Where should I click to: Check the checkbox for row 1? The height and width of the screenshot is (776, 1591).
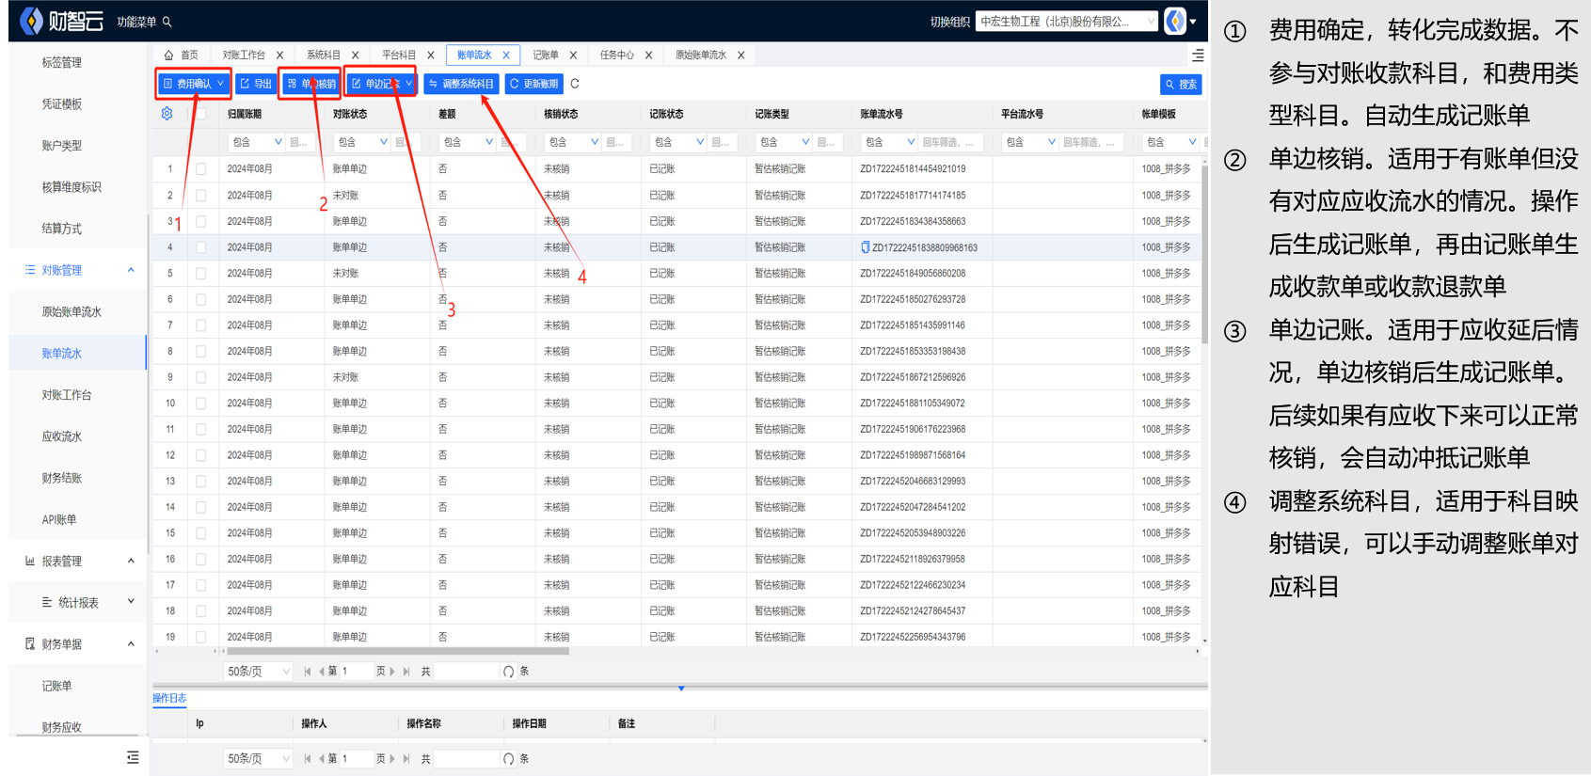point(200,169)
